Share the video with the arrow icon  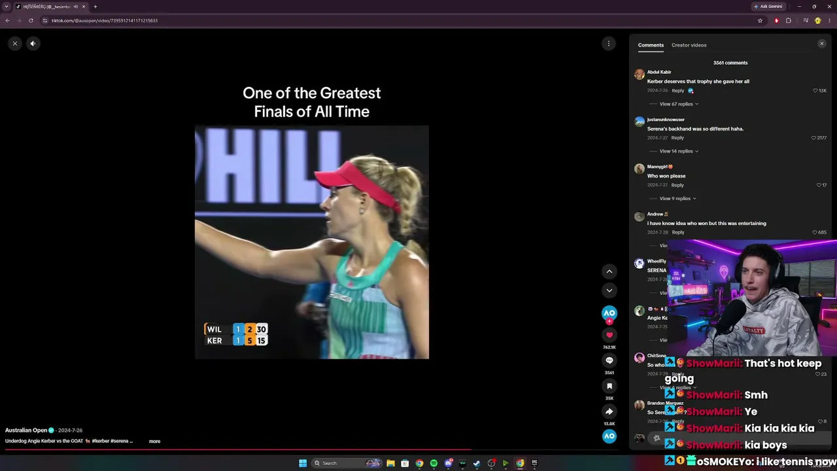click(609, 411)
